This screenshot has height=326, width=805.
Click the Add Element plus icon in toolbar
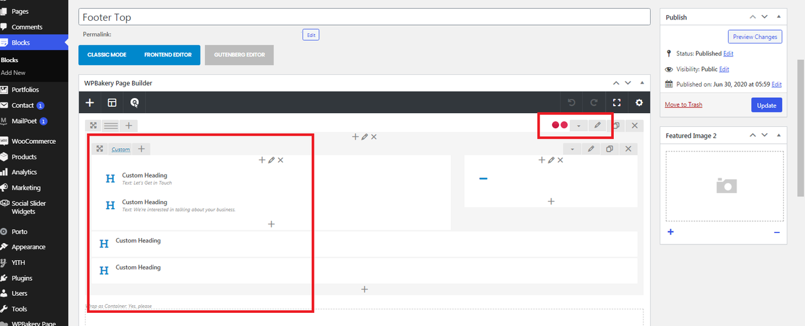coord(90,103)
